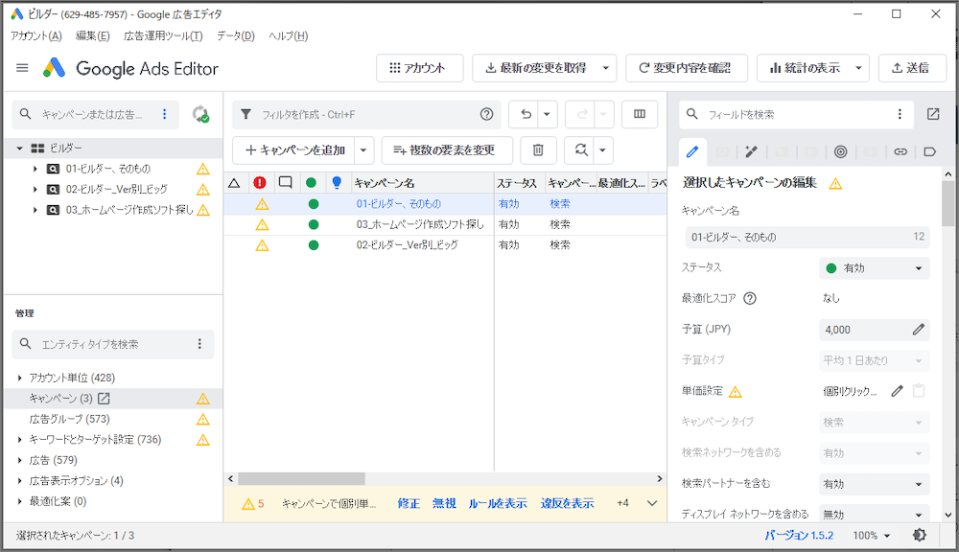Screen dimensions: 959x552
Task: Open the 編集(E) menu
Action: click(92, 36)
